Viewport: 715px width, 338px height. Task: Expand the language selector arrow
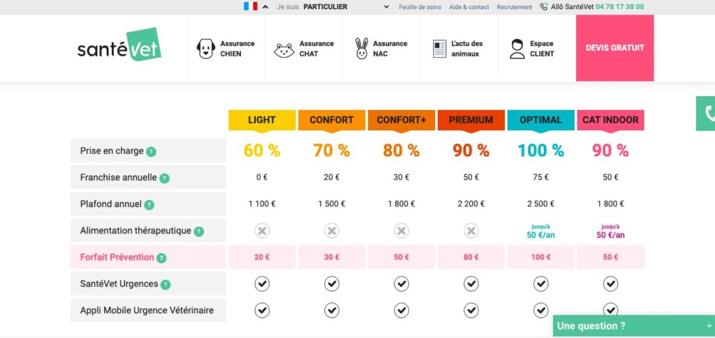point(265,7)
